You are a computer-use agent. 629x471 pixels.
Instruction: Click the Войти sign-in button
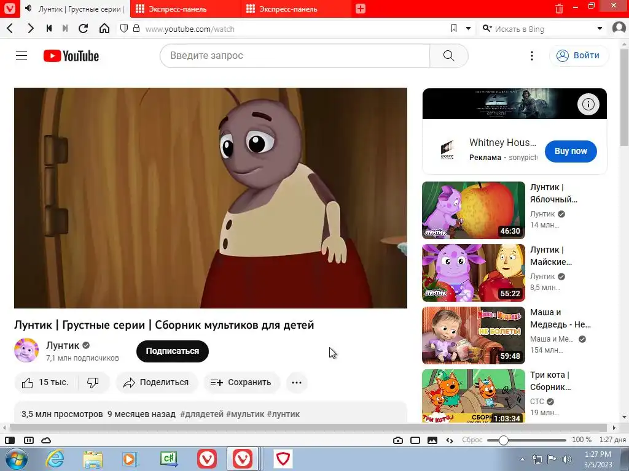(579, 56)
